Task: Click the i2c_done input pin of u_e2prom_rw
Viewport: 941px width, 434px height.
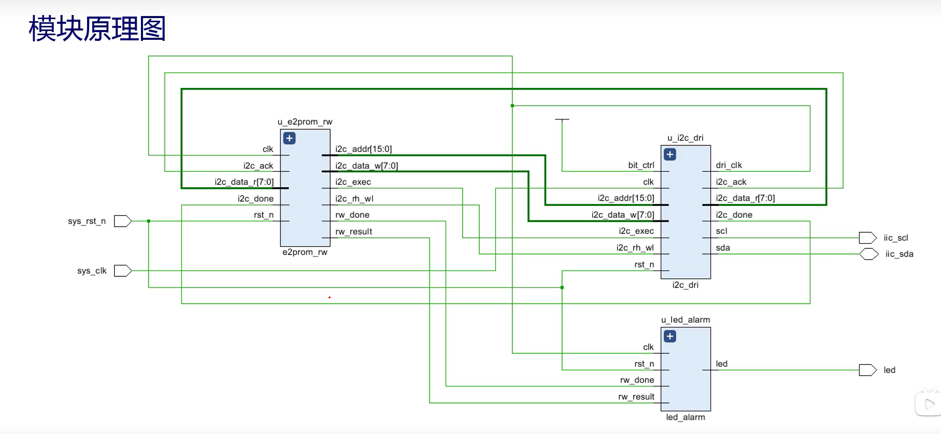Action: [255, 199]
